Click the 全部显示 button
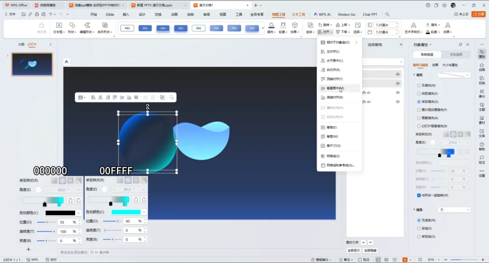Viewport: 489px width, 263px height. [x=354, y=250]
